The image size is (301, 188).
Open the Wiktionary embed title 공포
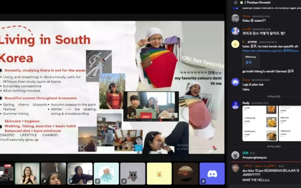pos(249,62)
